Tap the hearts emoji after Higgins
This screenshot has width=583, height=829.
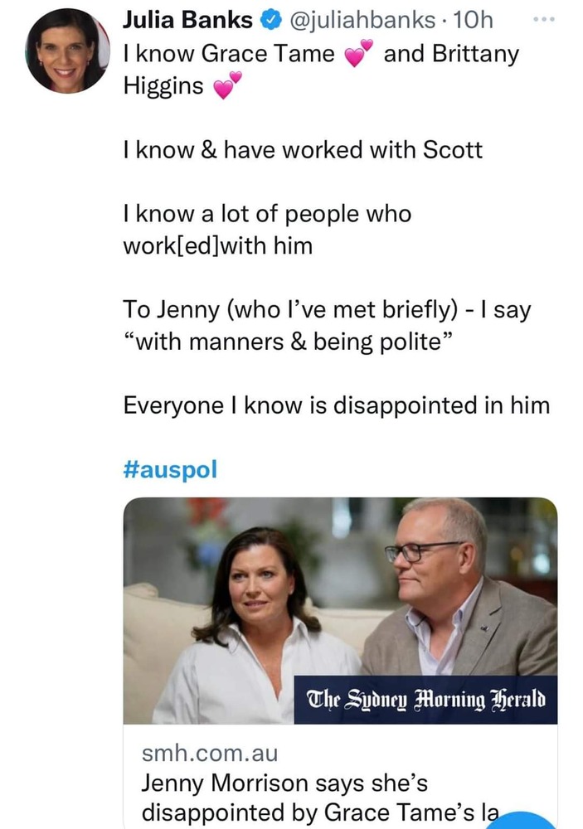[228, 85]
